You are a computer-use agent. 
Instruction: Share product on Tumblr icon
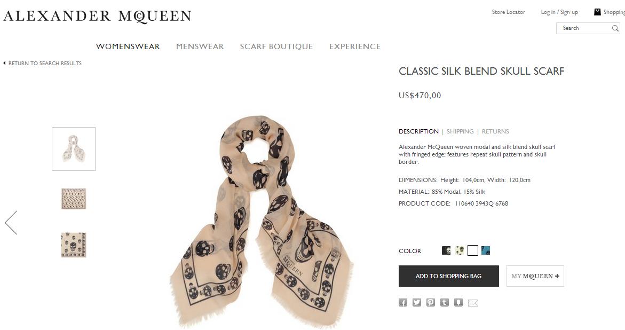445,302
